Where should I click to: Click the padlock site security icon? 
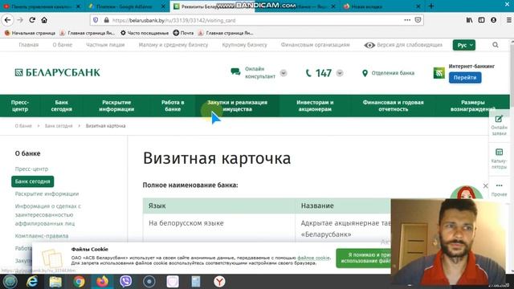[x=106, y=20]
